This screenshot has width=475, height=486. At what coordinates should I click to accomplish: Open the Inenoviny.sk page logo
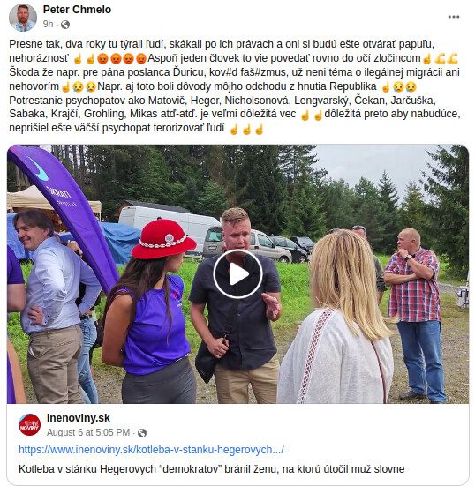[x=30, y=424]
